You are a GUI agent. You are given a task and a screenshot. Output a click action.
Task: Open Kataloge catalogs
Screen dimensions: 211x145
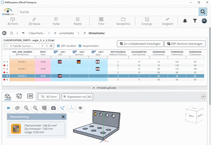(x=147, y=21)
